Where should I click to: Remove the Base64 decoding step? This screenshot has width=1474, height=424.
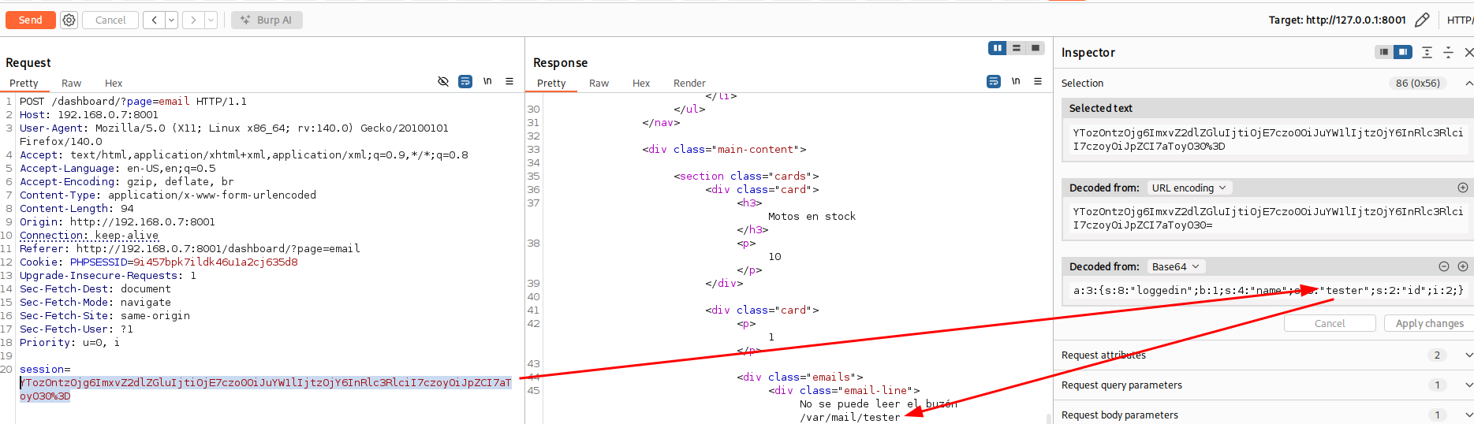click(x=1444, y=266)
